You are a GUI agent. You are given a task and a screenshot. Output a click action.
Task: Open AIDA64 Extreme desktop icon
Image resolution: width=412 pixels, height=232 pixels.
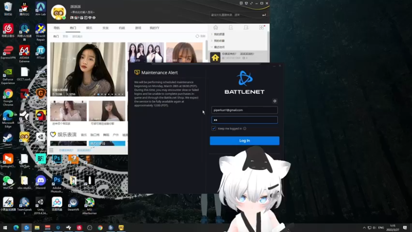[24, 54]
